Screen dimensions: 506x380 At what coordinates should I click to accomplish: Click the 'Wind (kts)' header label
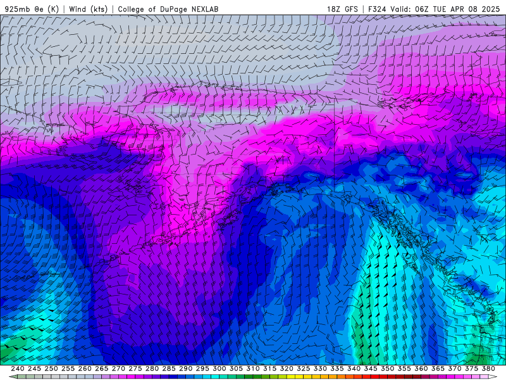(x=89, y=9)
